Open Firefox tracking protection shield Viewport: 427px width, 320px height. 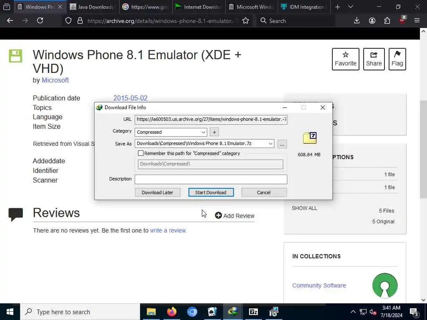pos(68,21)
